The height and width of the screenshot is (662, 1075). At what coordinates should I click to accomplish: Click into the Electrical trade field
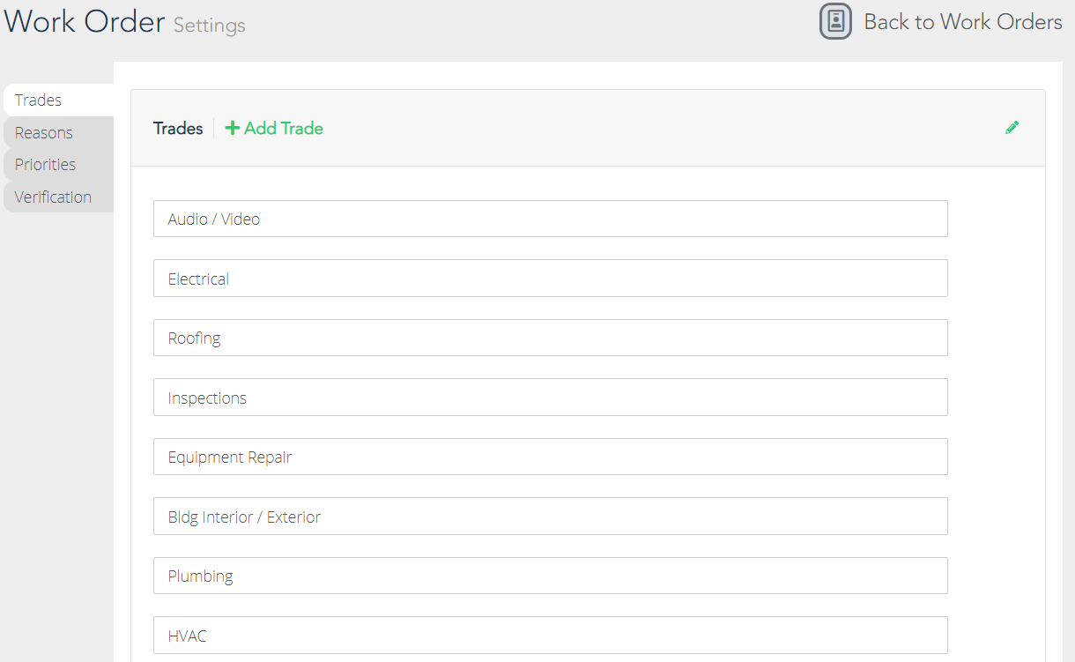tap(551, 279)
